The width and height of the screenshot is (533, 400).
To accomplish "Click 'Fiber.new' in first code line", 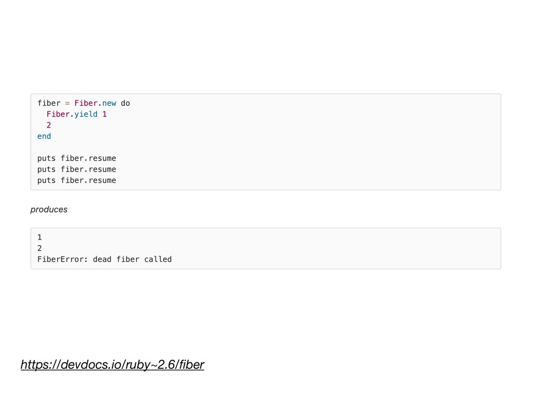I will click(95, 103).
